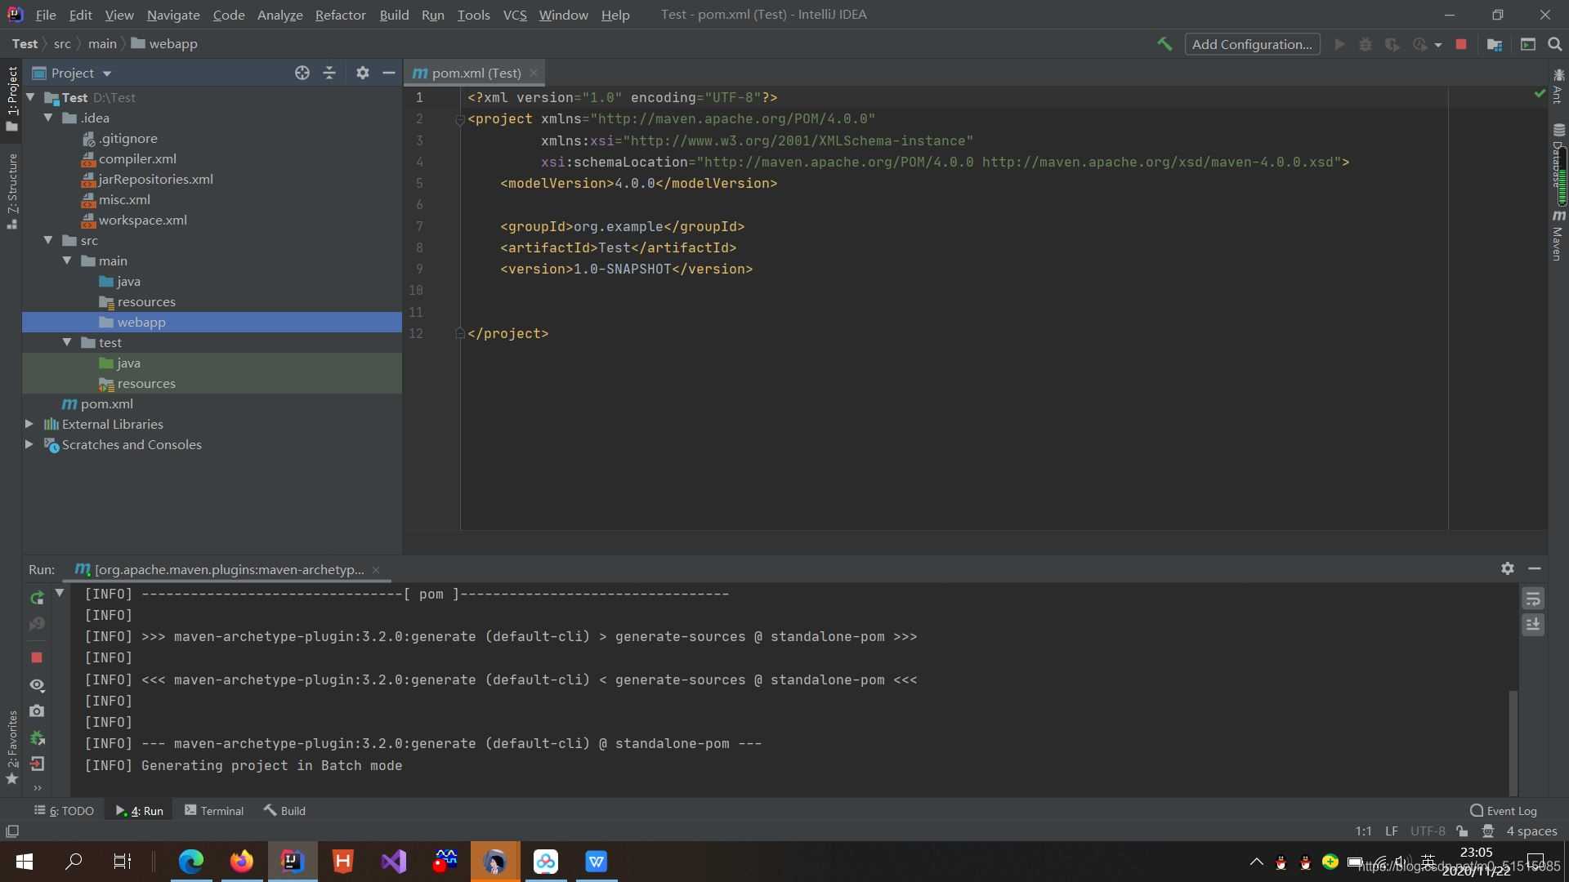Select the Run menu item

[431, 14]
